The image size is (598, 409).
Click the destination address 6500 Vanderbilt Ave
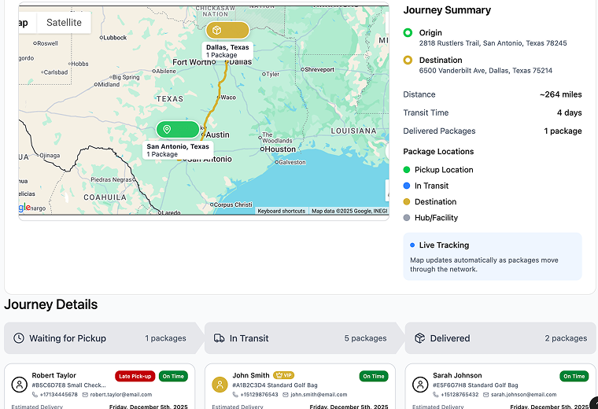(486, 71)
